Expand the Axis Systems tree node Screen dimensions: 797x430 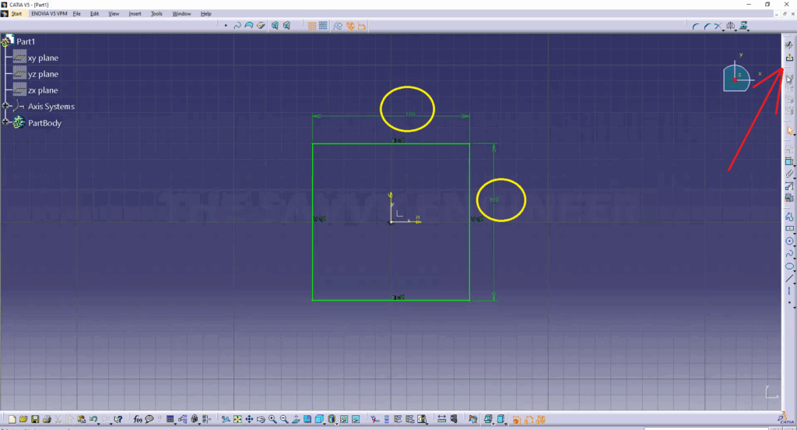[x=6, y=106]
